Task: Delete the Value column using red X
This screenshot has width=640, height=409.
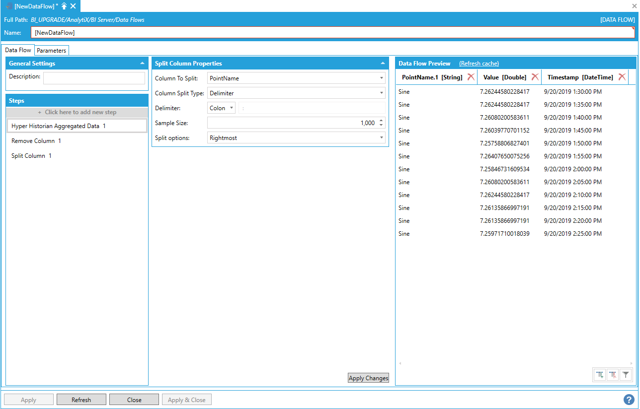Action: pos(535,77)
